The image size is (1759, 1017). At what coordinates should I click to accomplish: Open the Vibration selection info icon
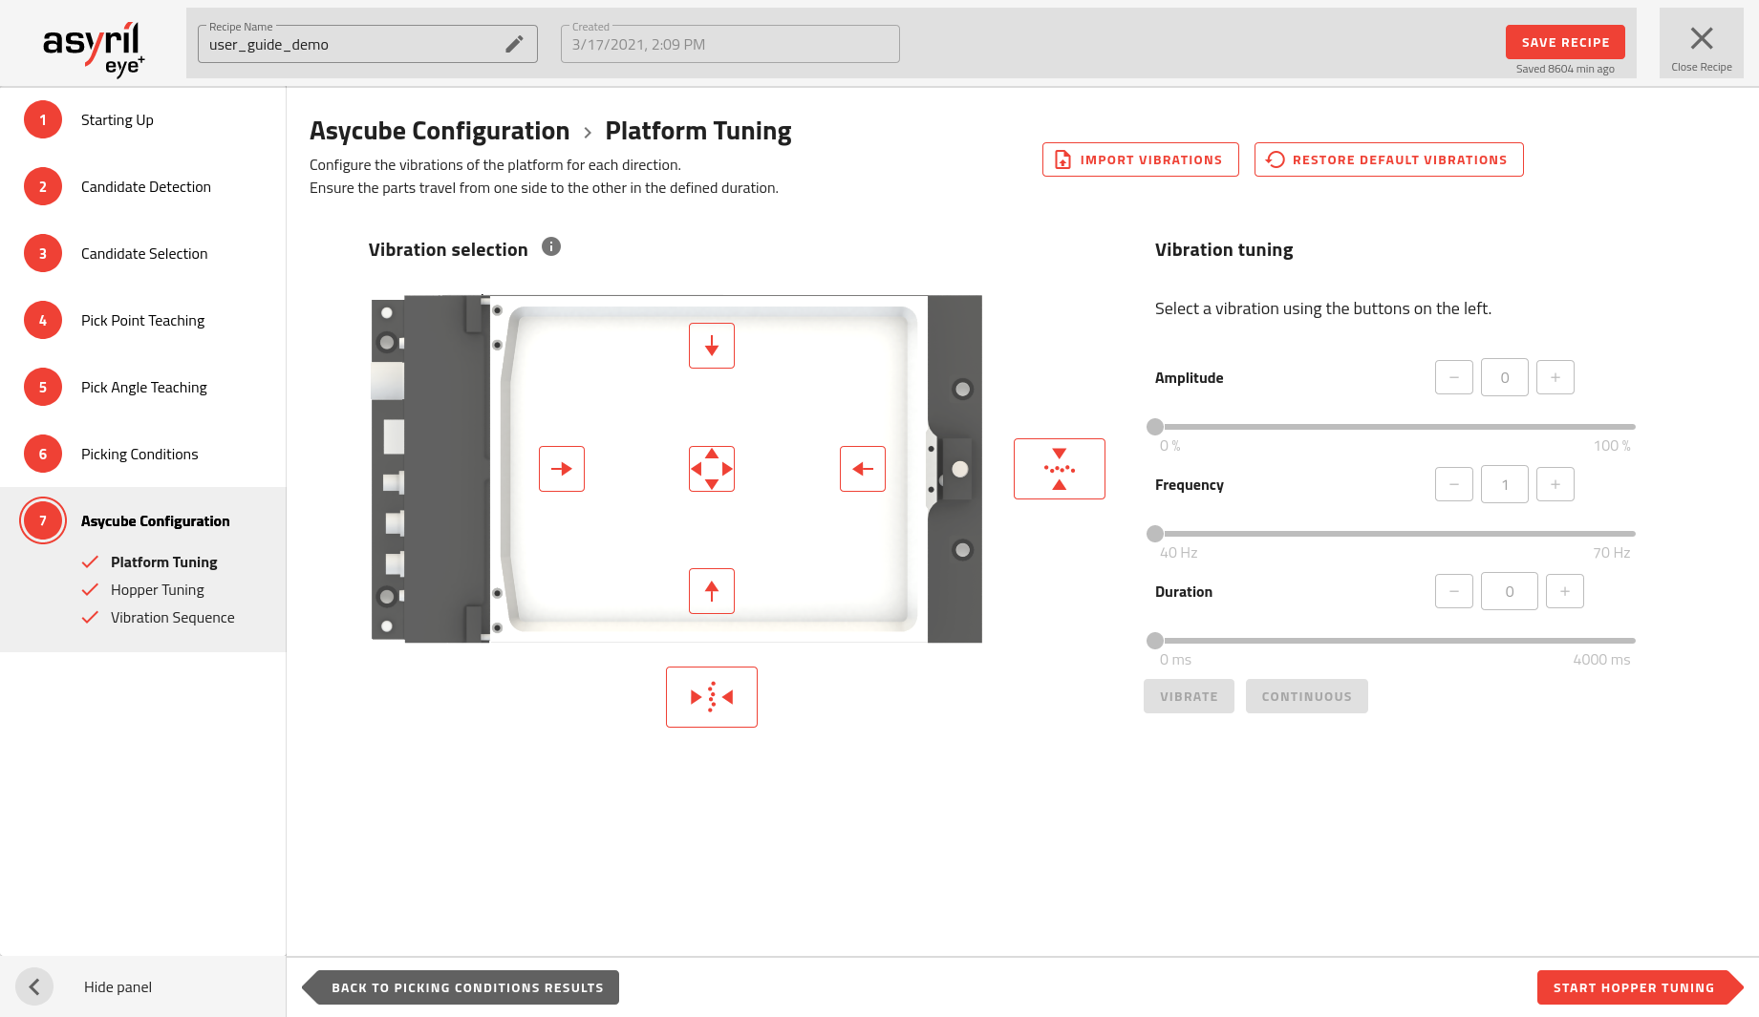click(551, 247)
